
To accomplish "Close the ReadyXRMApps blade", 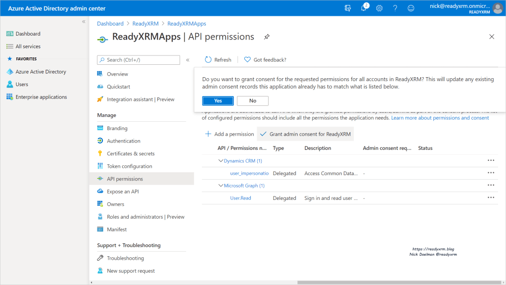I will coord(491,37).
